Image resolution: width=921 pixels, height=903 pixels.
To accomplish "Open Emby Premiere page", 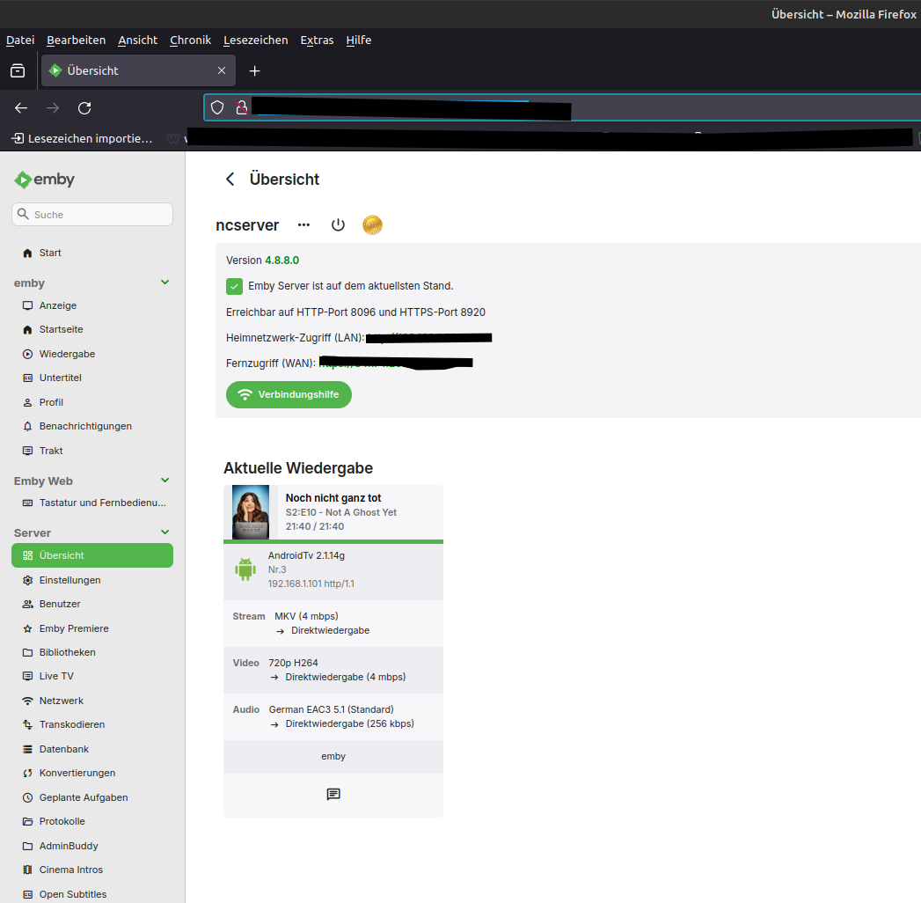I will coord(92,628).
